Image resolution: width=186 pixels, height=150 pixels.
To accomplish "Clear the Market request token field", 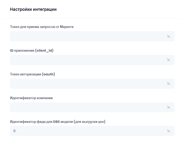I will (168, 36).
